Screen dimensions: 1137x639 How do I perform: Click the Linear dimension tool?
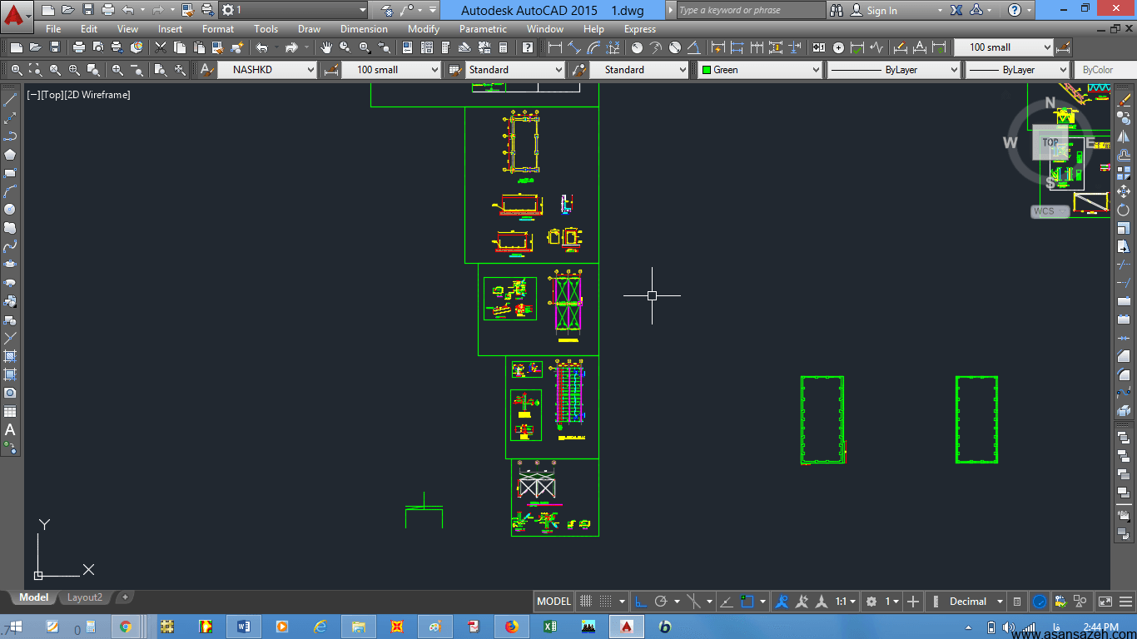[555, 47]
